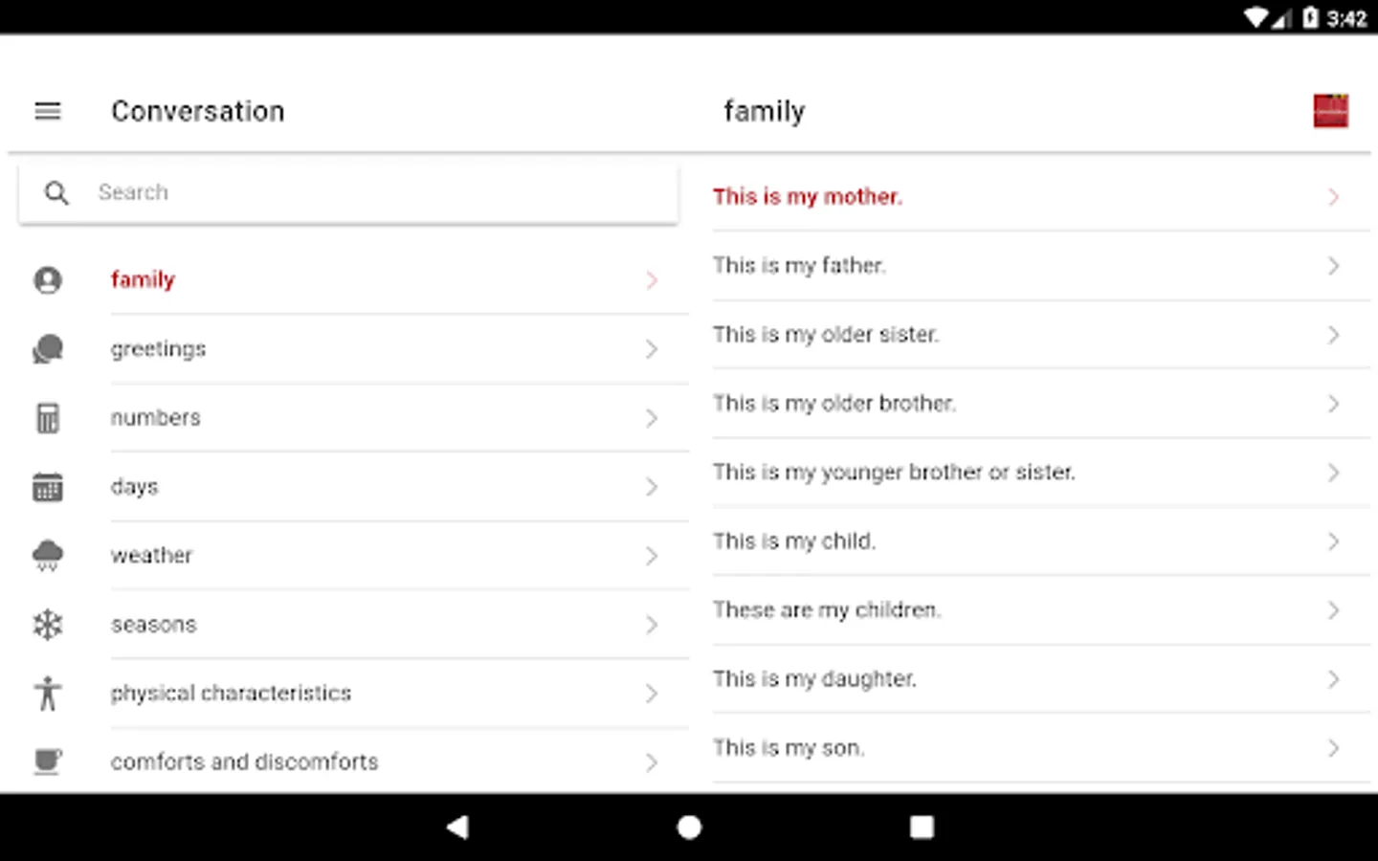Click the red app logo icon

[1330, 111]
